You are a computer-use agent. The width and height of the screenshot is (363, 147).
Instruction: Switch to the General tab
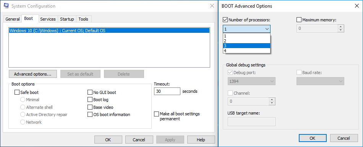13,19
